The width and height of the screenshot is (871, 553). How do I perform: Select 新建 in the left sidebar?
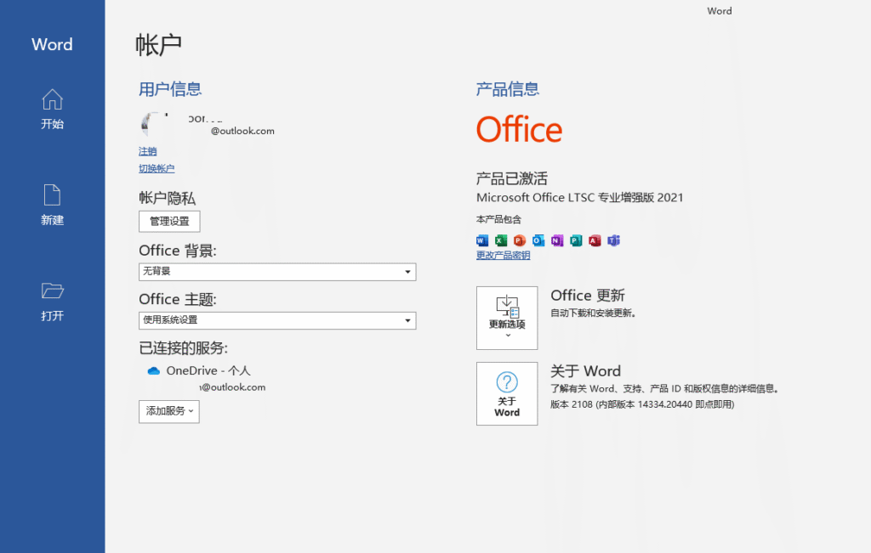52,206
